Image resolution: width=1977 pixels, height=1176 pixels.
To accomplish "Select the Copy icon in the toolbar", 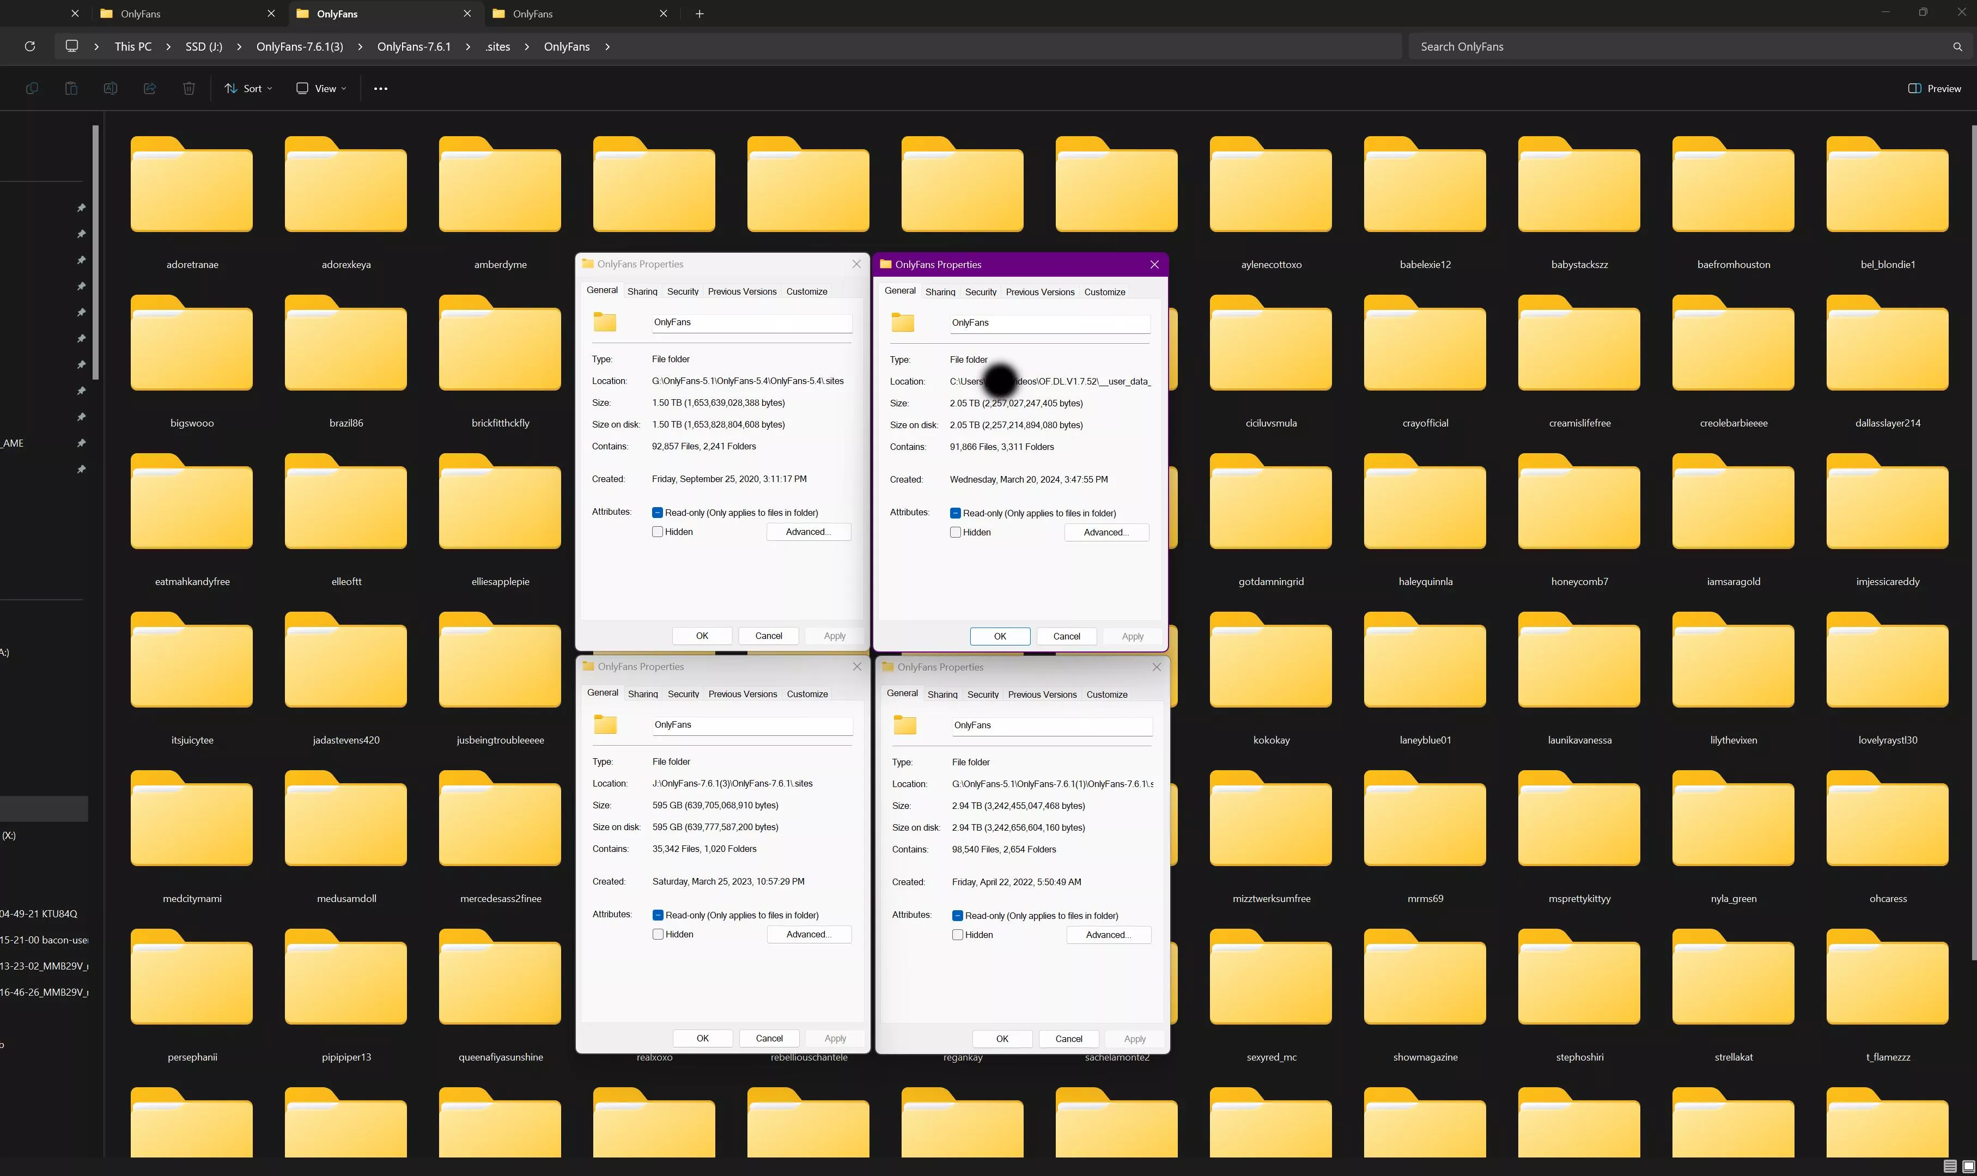I will point(32,88).
